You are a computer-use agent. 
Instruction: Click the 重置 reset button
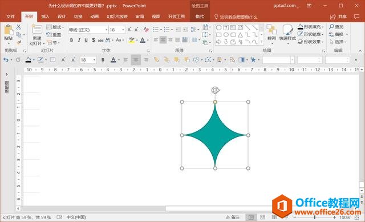pyautogui.click(x=54, y=35)
